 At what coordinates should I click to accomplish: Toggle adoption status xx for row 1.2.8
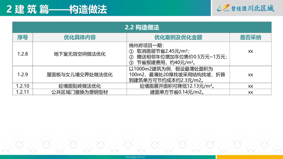pos(251,52)
